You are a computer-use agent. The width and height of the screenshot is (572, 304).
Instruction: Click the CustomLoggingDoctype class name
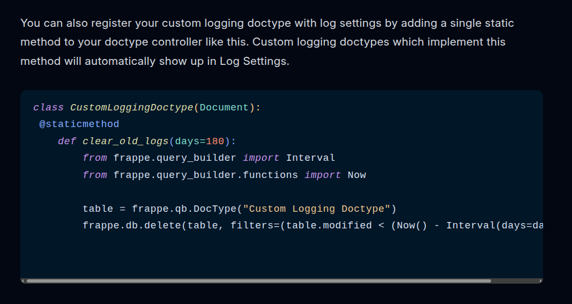click(131, 107)
